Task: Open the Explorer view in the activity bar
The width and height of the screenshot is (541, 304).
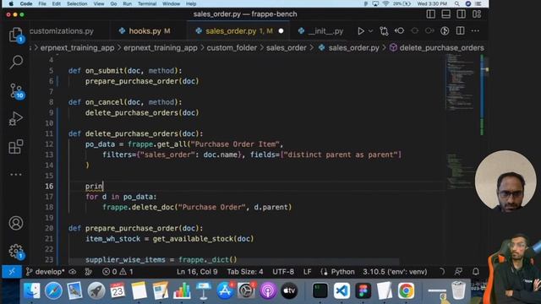Action: point(16,35)
